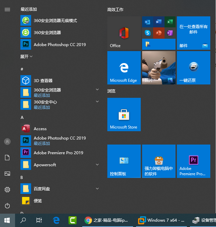
Task: Click the 高效工作 group title
Action: coord(115,10)
